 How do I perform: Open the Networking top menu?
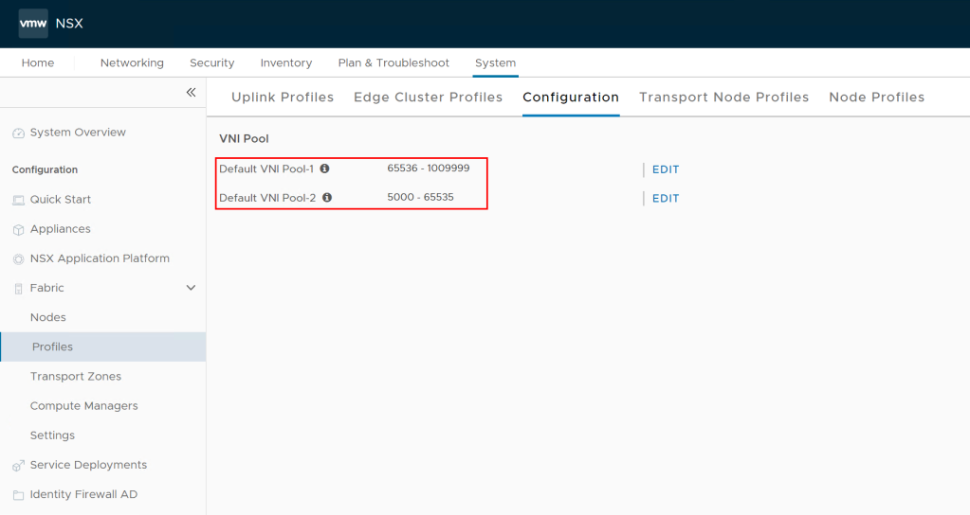132,62
